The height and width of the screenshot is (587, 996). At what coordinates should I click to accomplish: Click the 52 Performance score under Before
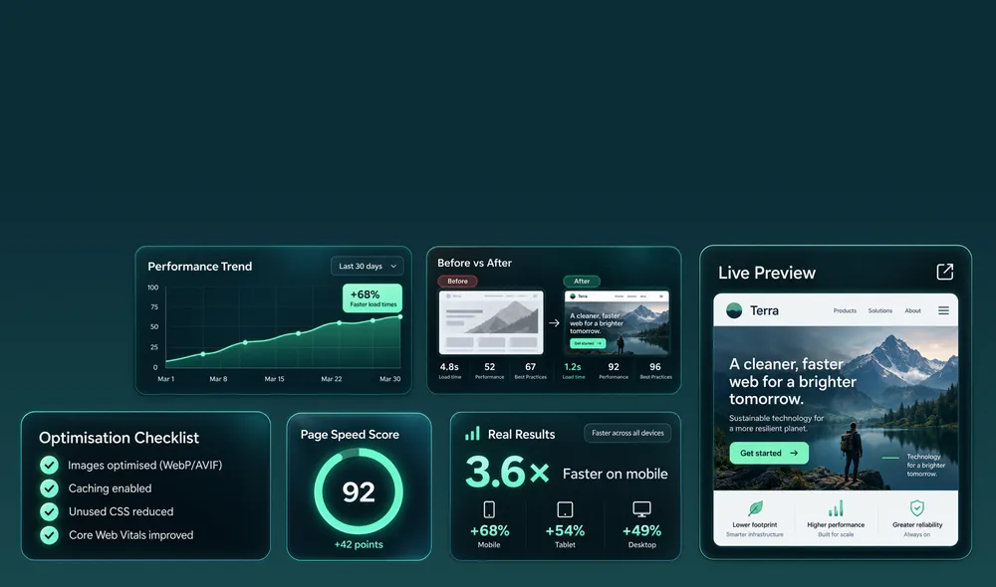tap(489, 369)
